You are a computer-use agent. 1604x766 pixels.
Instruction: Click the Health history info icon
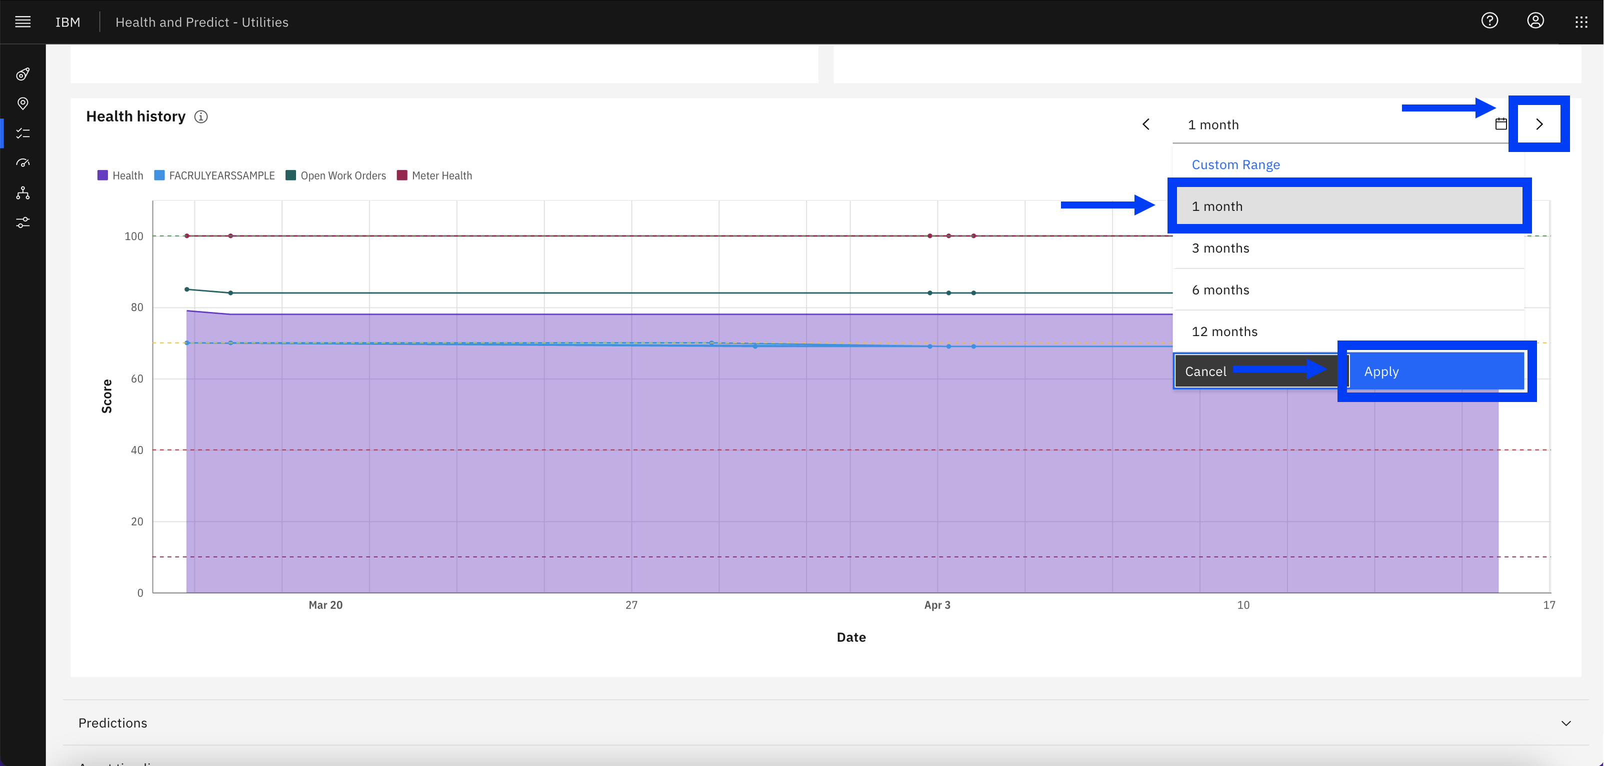tap(201, 116)
